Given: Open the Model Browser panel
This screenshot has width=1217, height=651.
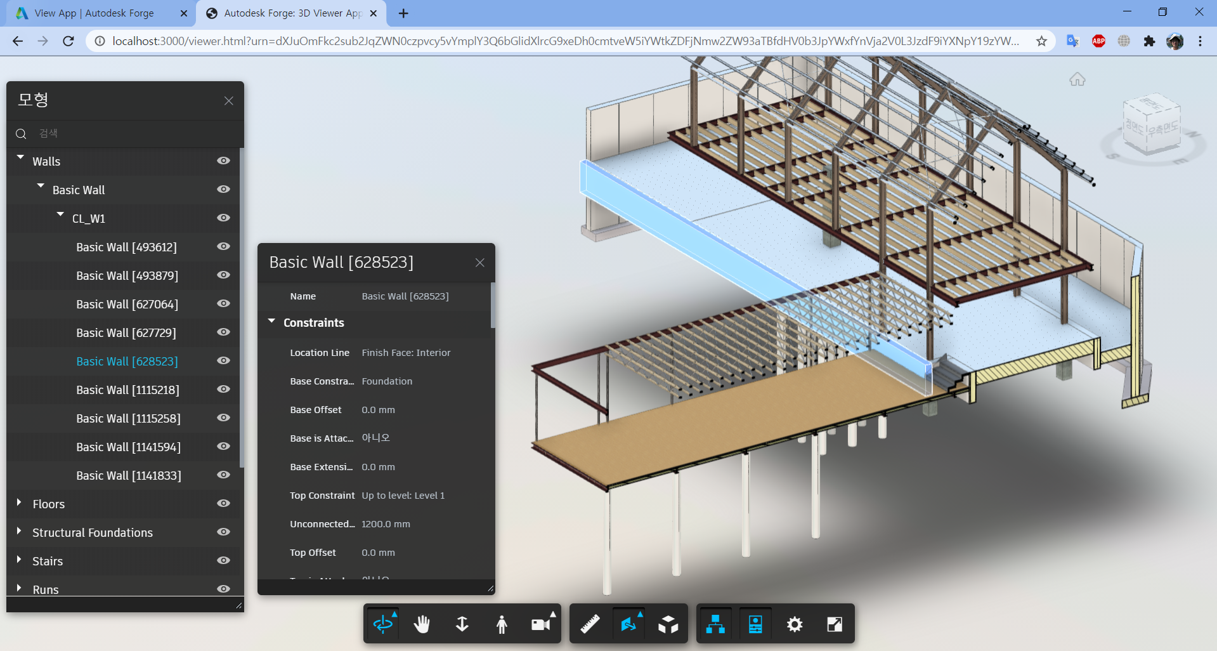Looking at the screenshot, I should pyautogui.click(x=715, y=624).
